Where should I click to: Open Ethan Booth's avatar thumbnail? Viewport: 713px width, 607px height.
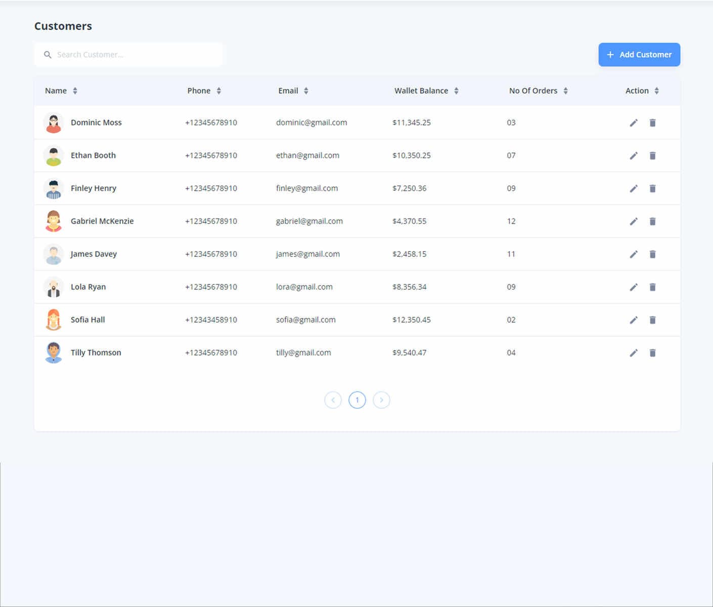[x=53, y=155]
